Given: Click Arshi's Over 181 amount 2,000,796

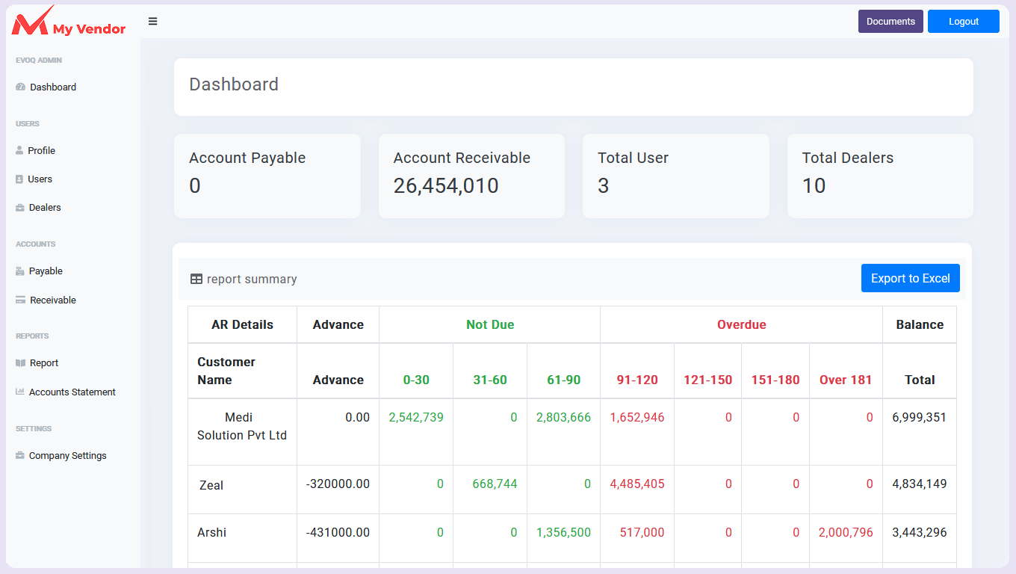Looking at the screenshot, I should [846, 533].
